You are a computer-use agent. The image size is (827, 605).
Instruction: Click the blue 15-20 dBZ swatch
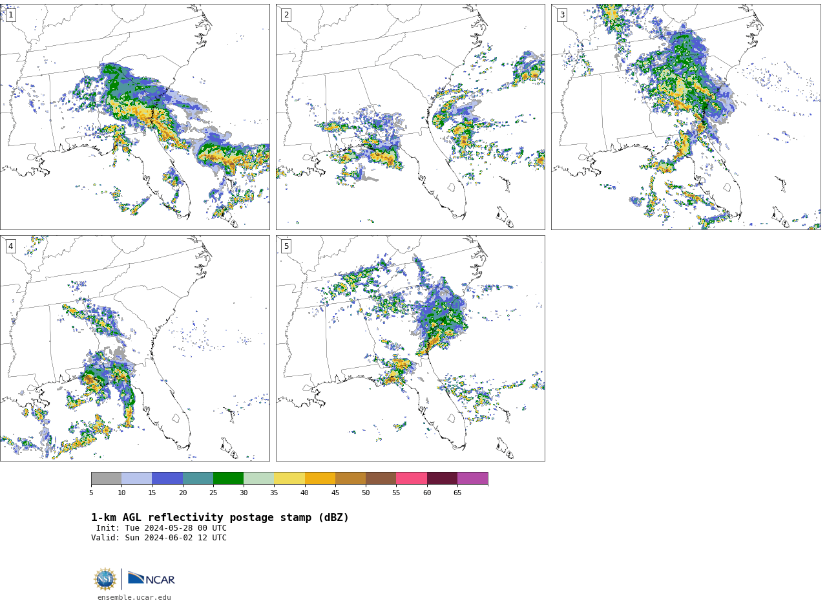[x=167, y=478]
